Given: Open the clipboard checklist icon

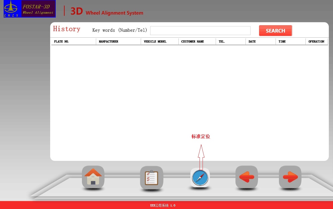Looking at the screenshot, I should pyautogui.click(x=151, y=178).
